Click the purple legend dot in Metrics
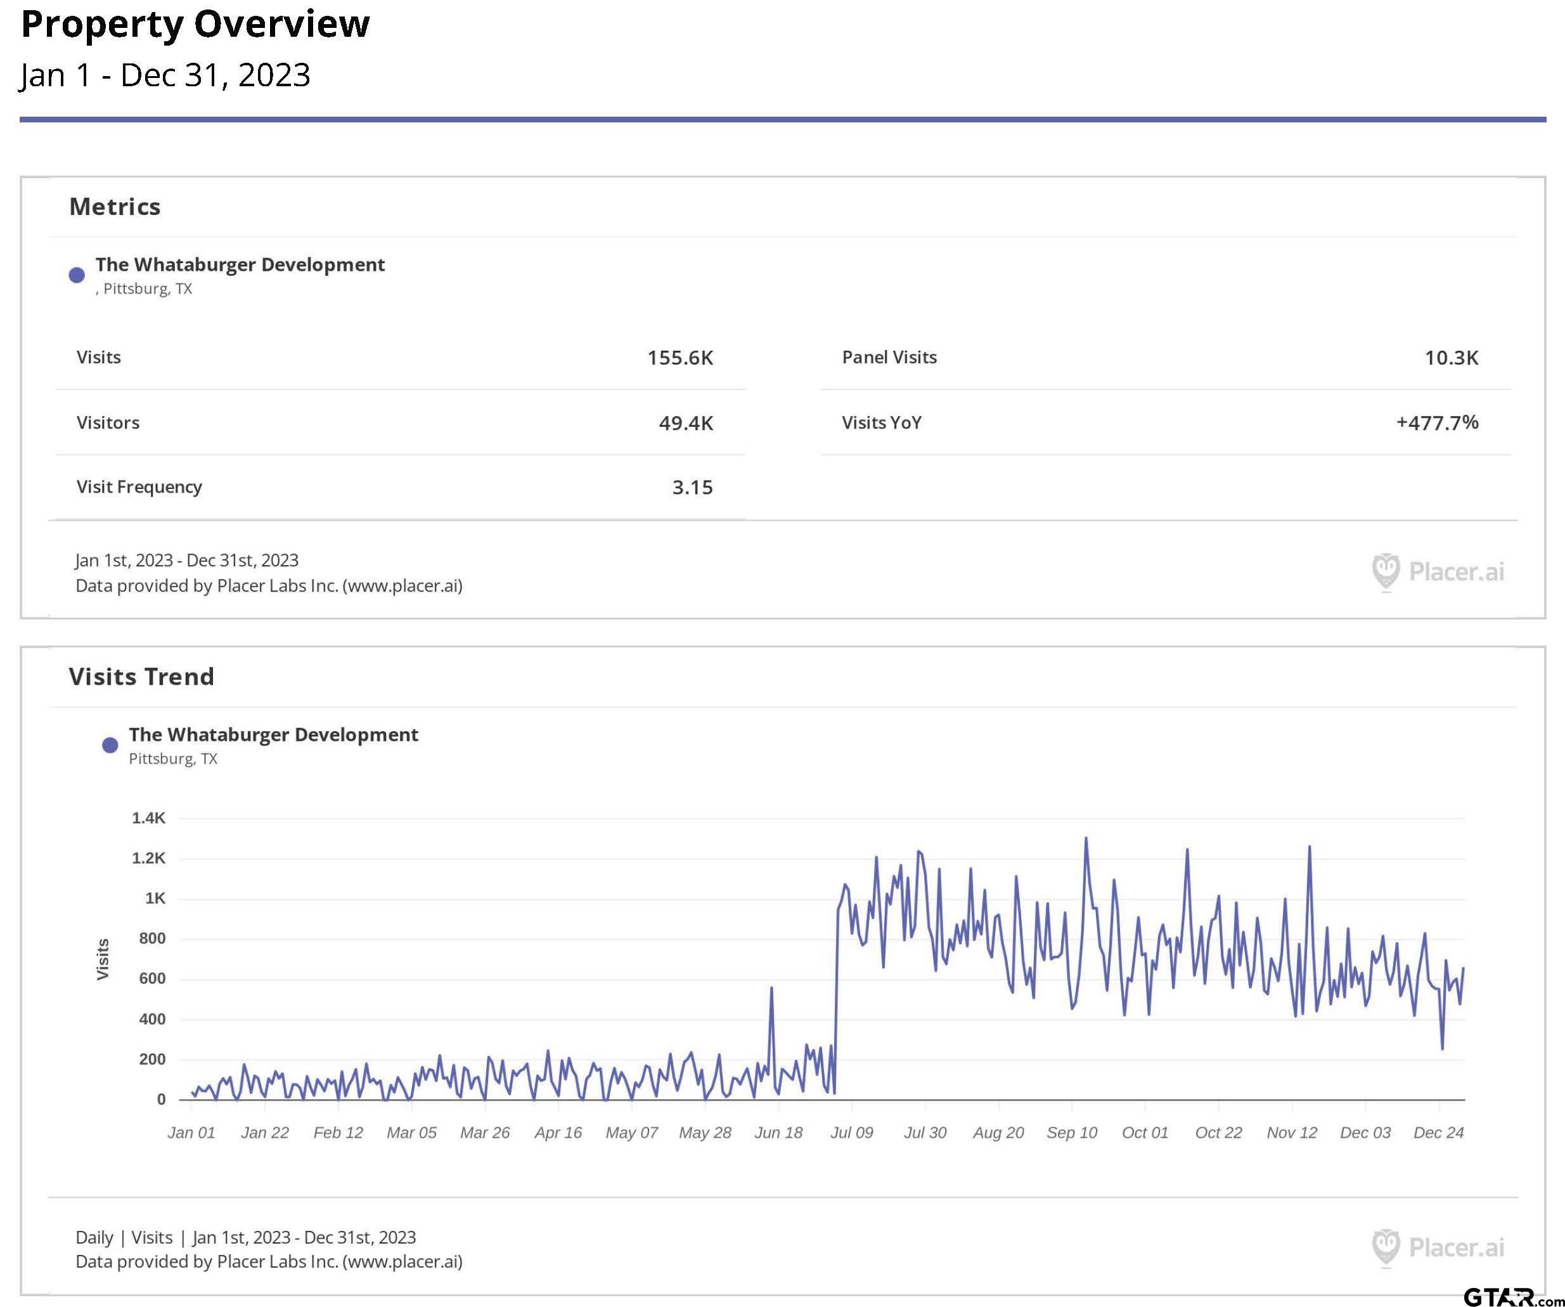The image size is (1565, 1307). coord(77,275)
